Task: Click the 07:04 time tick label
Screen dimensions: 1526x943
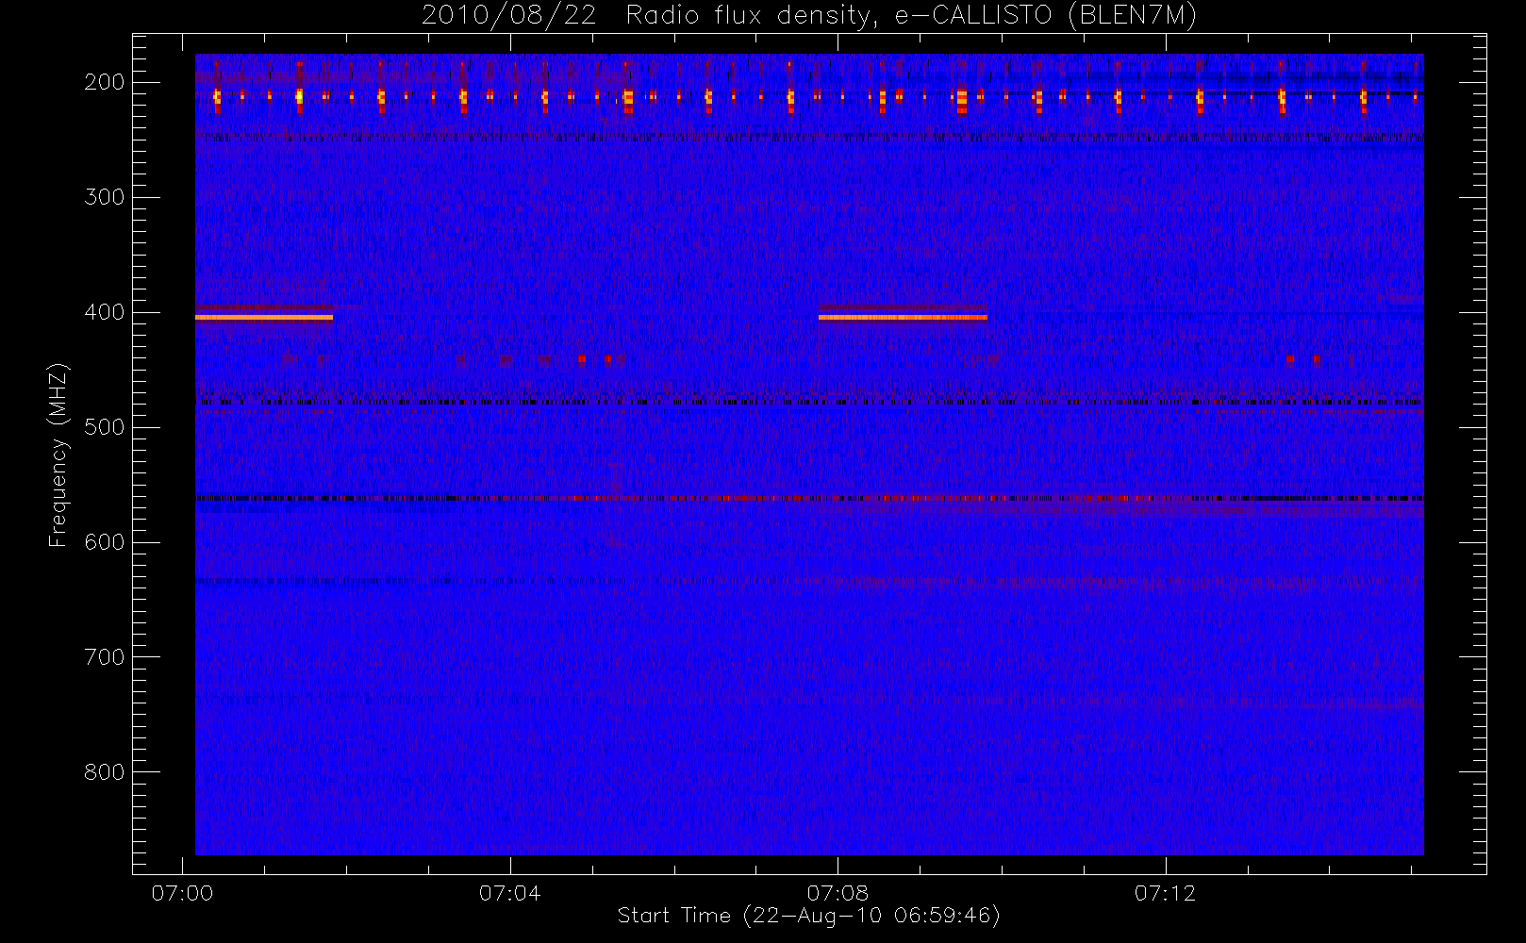Action: (510, 893)
